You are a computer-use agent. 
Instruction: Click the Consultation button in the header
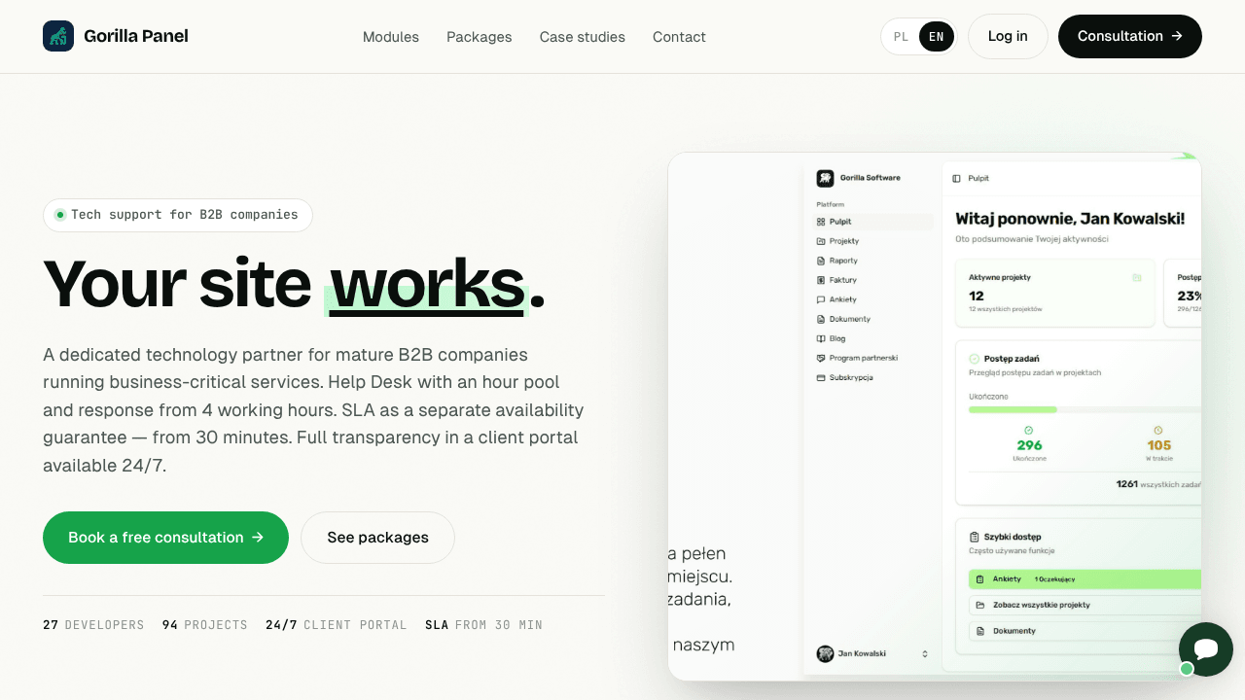pos(1130,36)
